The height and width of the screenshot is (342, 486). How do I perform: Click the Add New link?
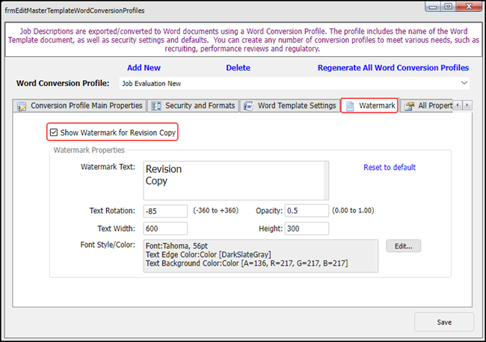pos(144,67)
